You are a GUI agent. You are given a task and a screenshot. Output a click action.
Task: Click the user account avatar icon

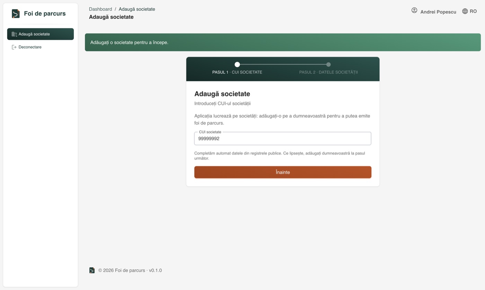tap(414, 10)
